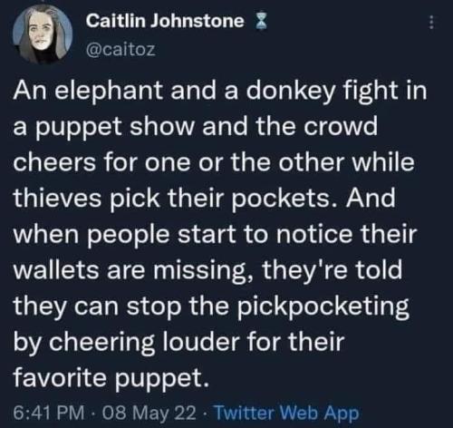Visit the @caitoz handle
Screen dimensions: 453x428
(x=120, y=50)
